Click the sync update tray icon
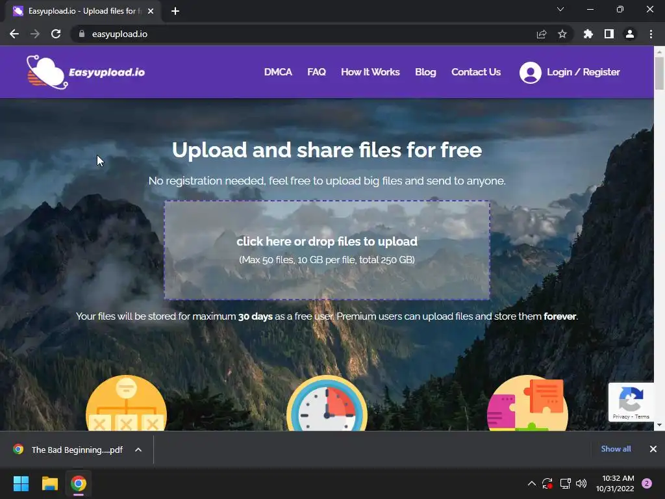Screen dimensions: 665x499 (x=547, y=483)
